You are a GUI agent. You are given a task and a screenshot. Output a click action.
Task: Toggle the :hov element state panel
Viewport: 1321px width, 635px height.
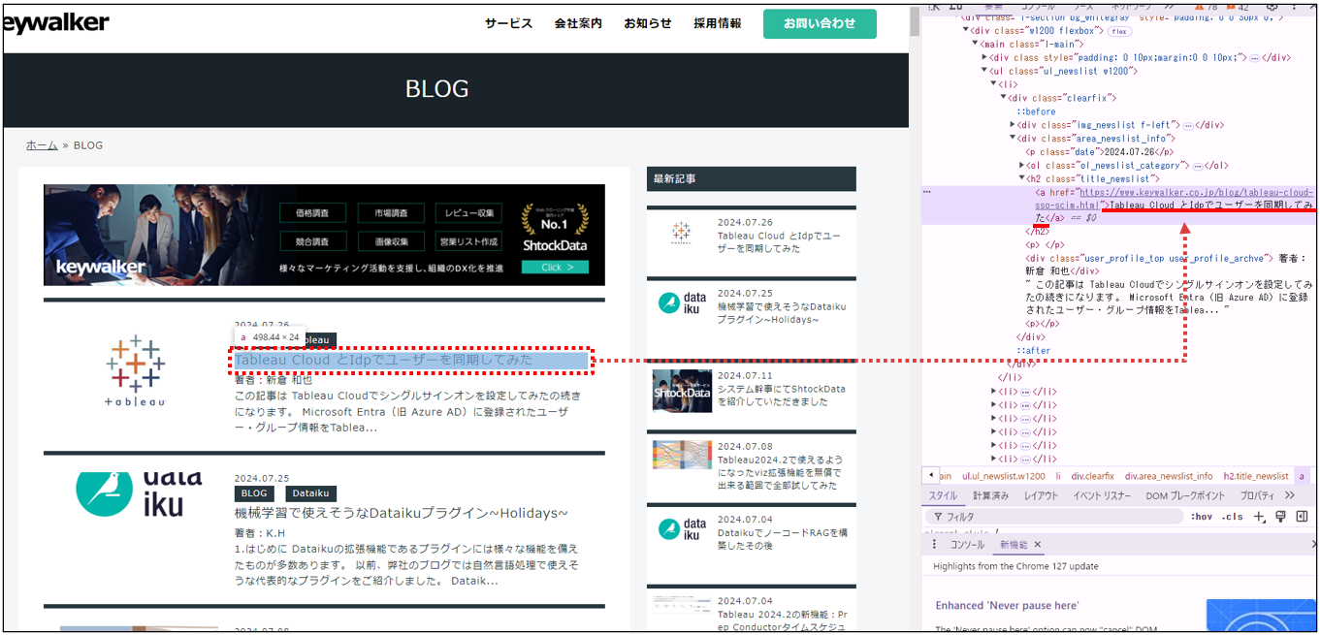coord(1201,517)
